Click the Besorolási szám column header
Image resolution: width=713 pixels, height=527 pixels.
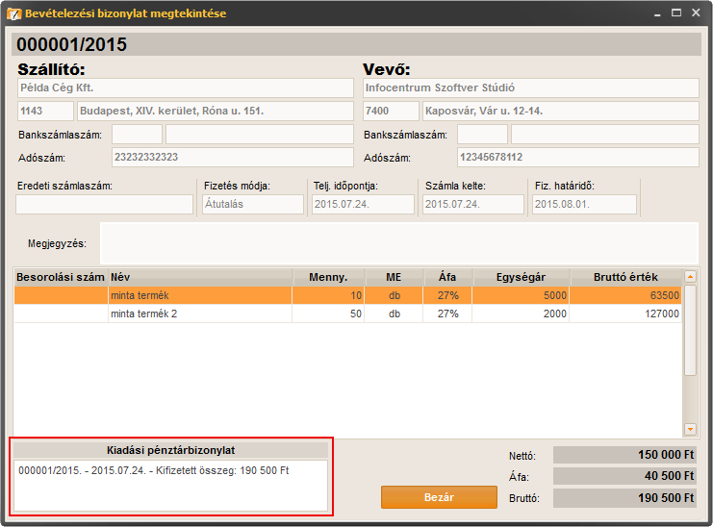61,277
